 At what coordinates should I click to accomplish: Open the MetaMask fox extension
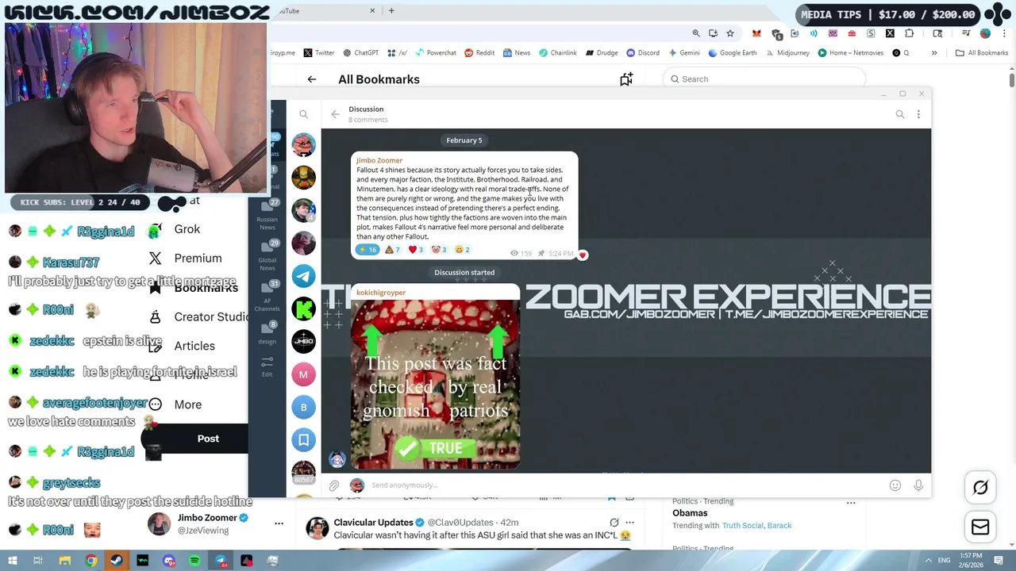(x=756, y=33)
